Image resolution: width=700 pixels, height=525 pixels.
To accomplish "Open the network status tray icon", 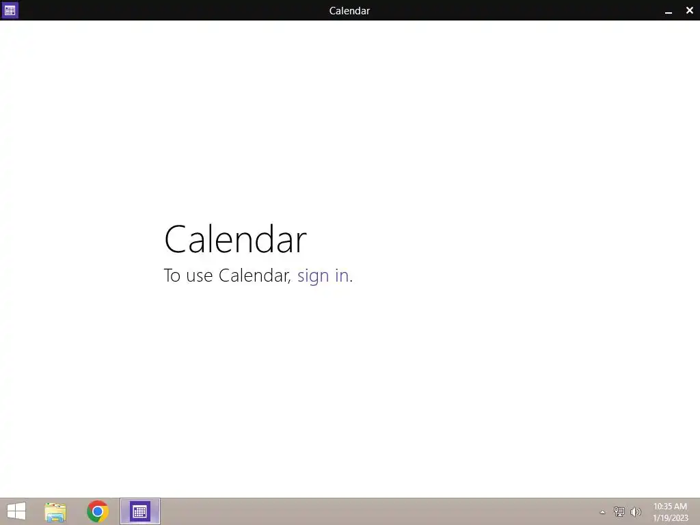I will [619, 511].
